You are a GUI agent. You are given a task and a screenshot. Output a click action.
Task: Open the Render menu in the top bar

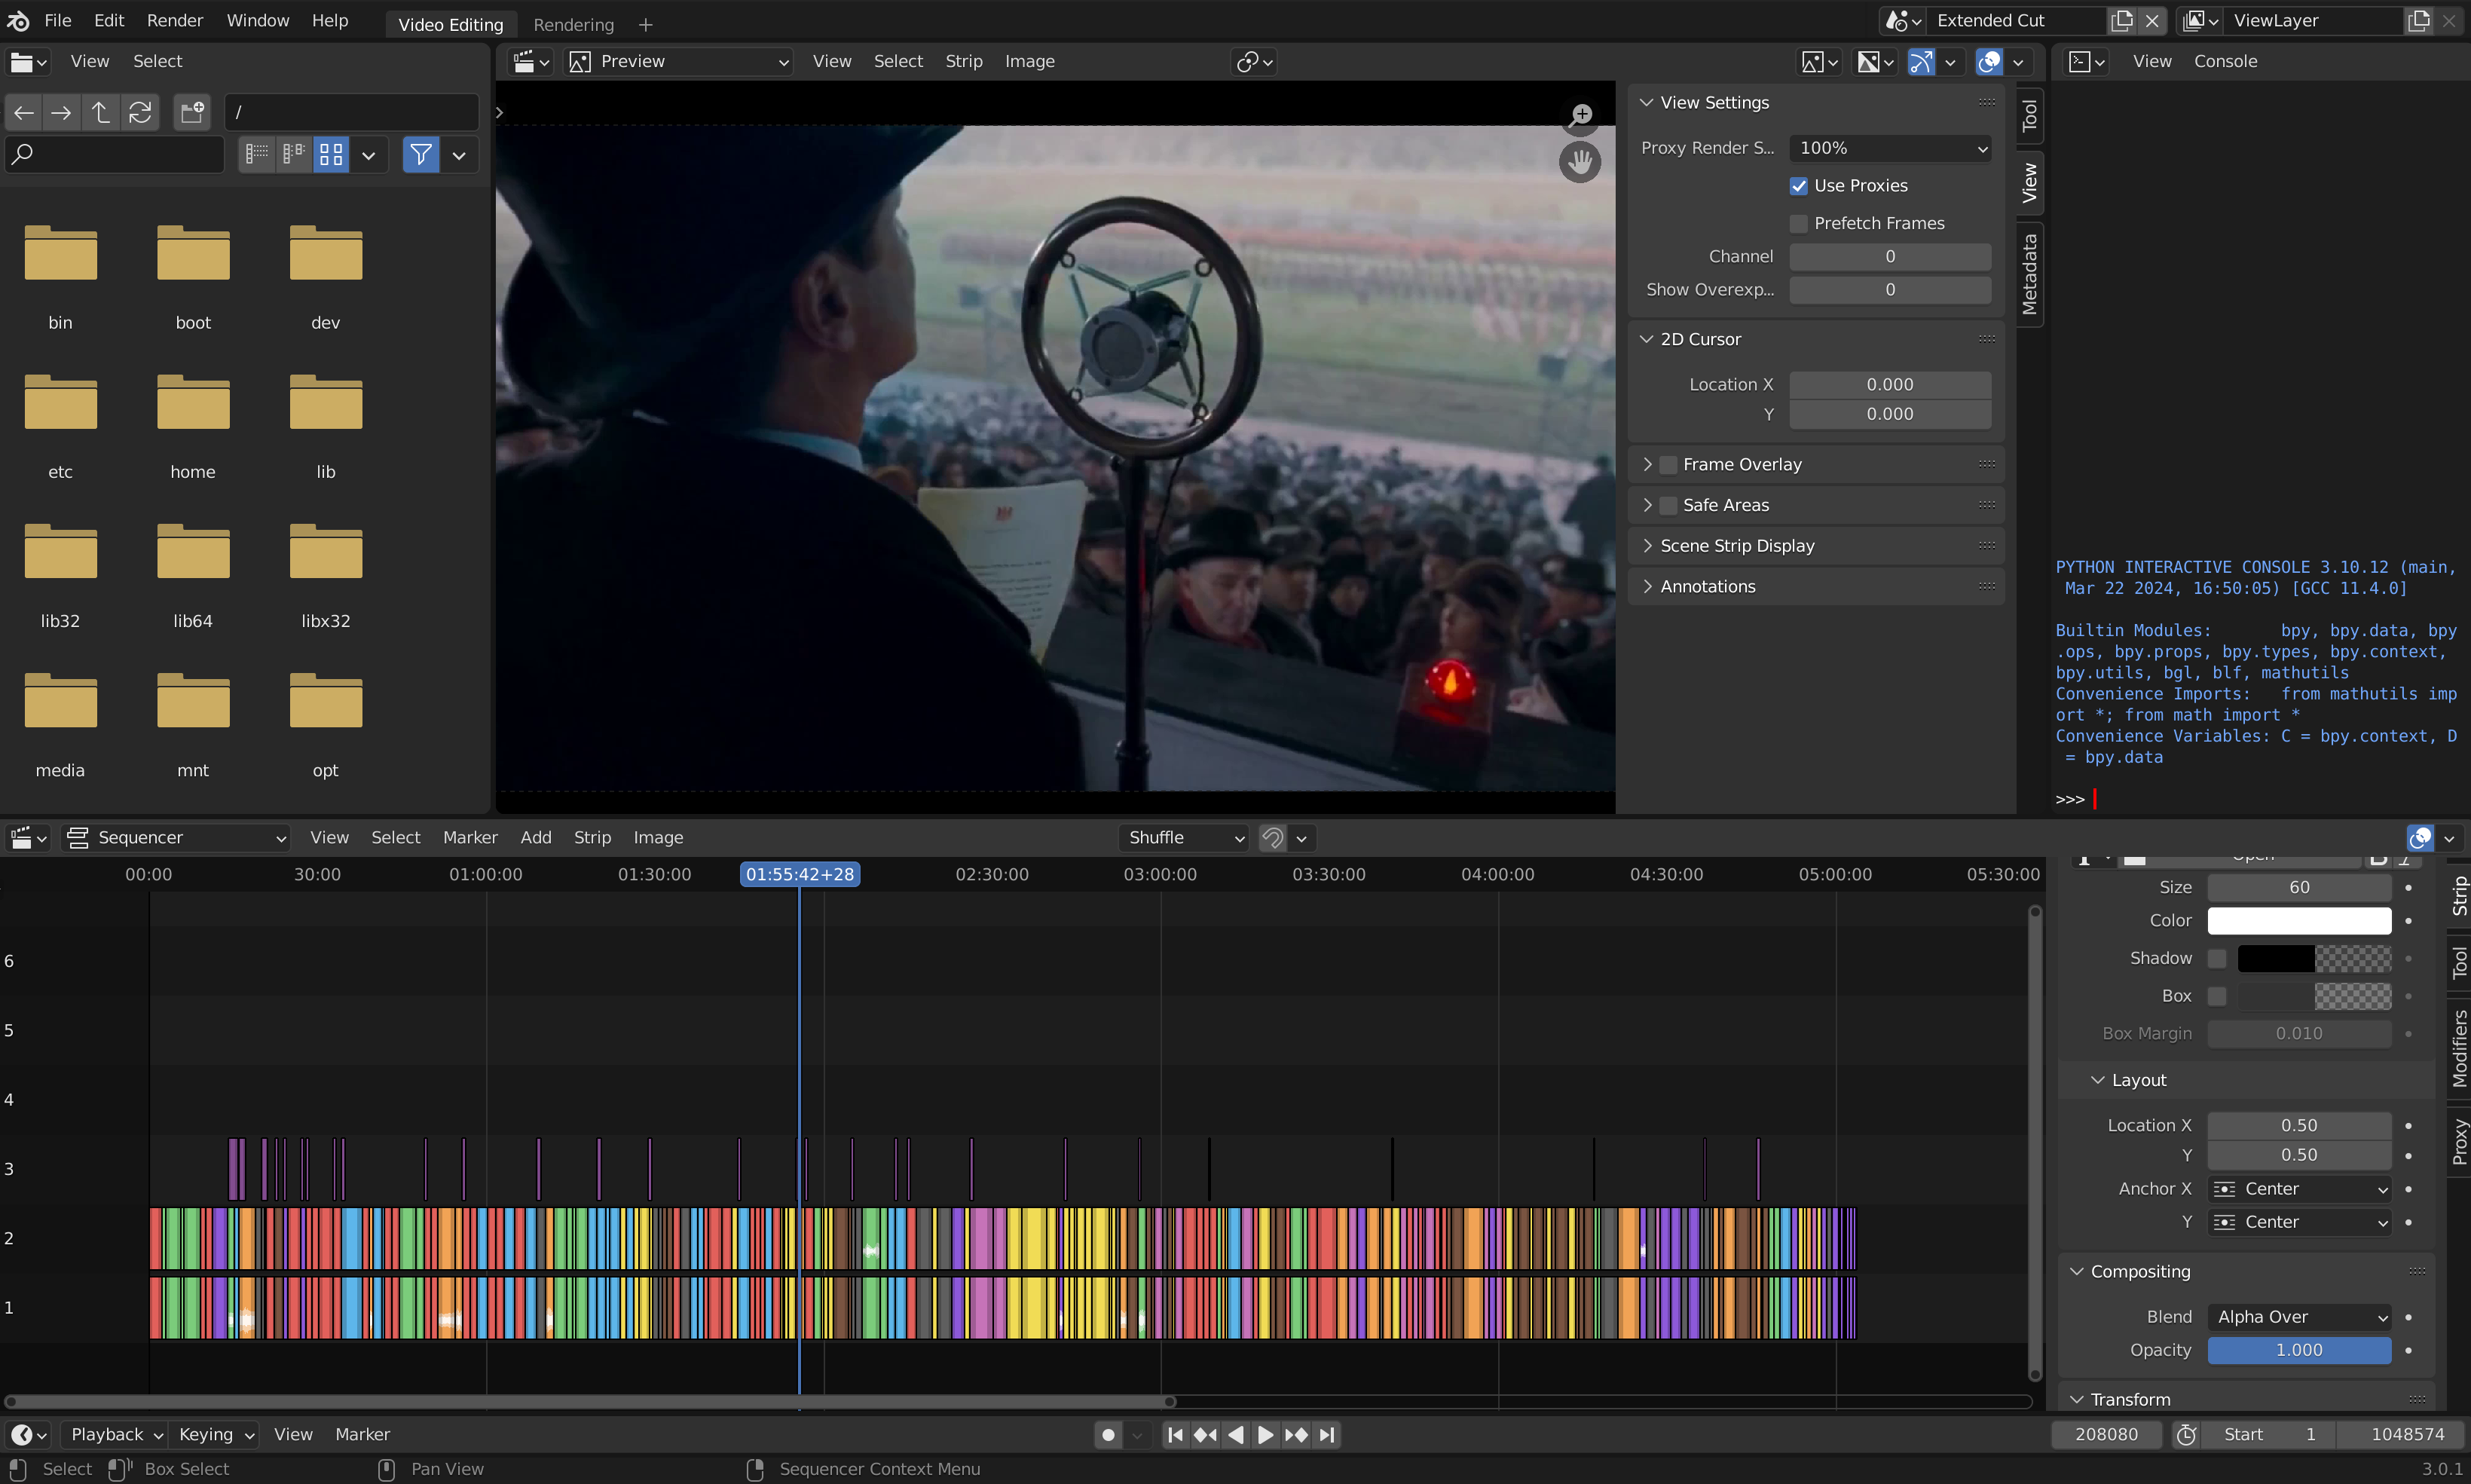[x=174, y=21]
